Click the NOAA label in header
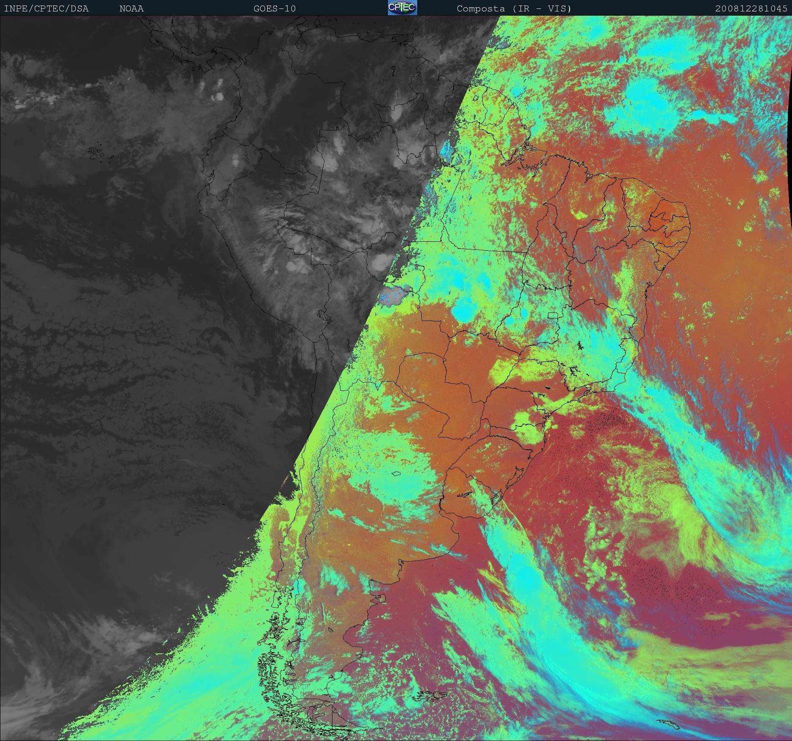 coord(131,8)
